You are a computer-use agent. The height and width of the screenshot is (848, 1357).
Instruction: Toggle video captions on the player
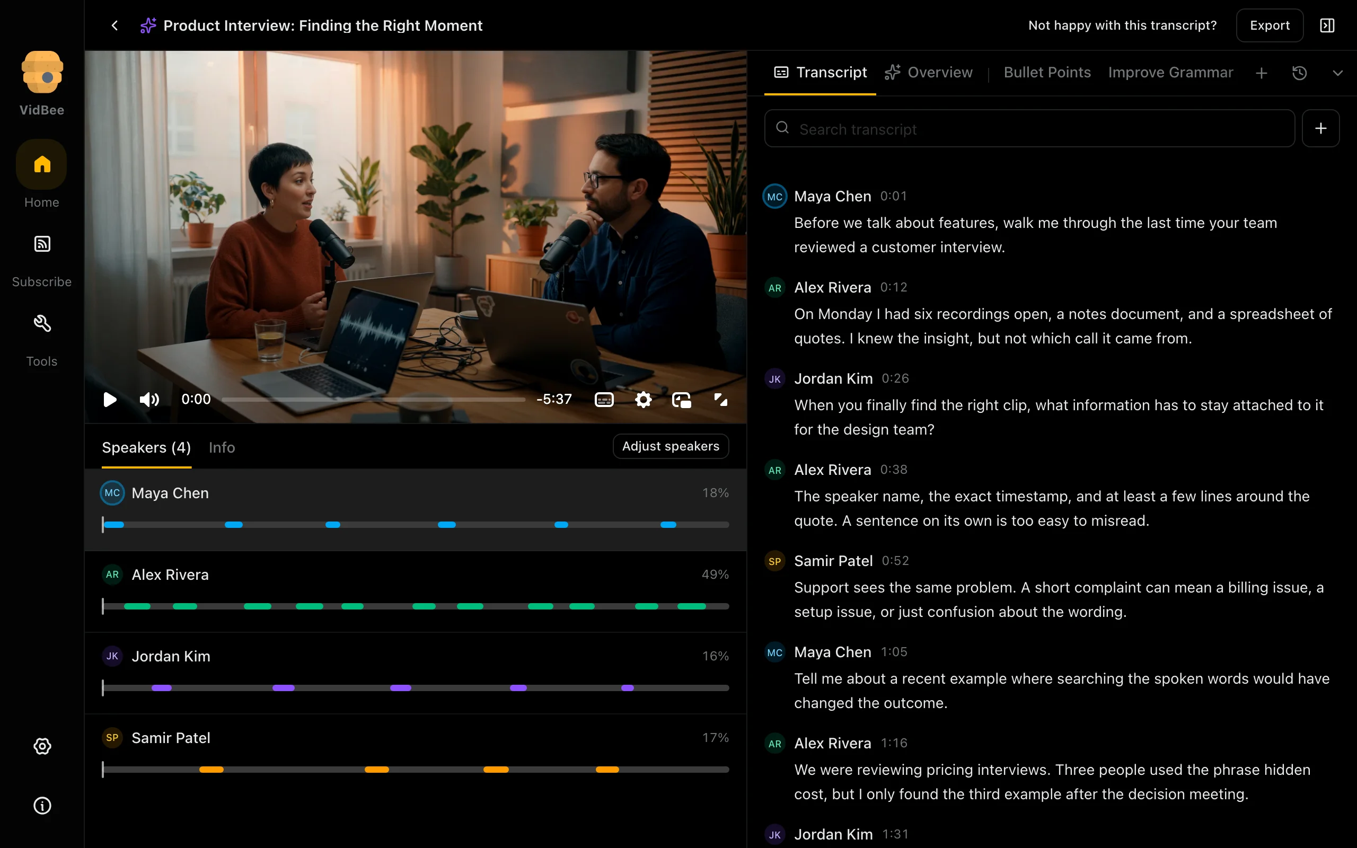(604, 399)
